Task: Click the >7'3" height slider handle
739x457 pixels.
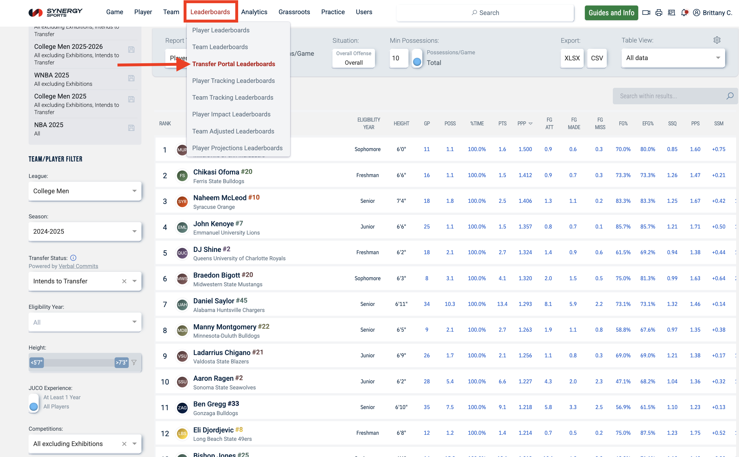Action: coord(122,363)
